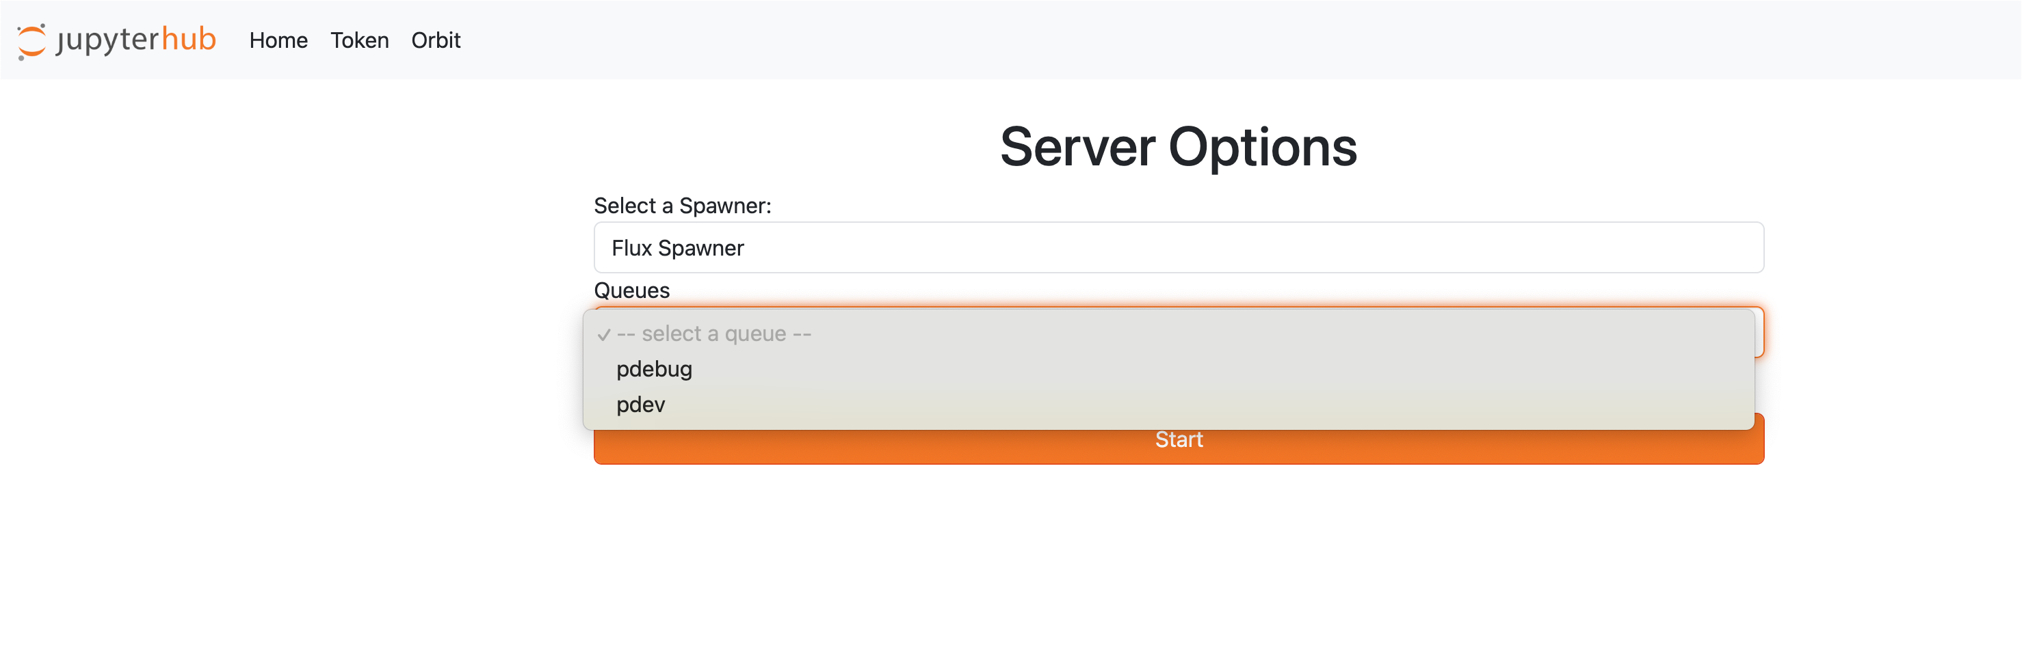The image size is (2022, 667).
Task: Pick pdev from the queue list
Action: pos(640,405)
